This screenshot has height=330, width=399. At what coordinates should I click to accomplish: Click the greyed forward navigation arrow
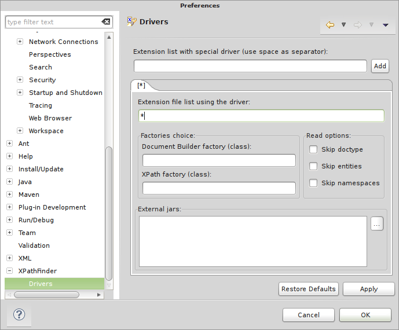(x=358, y=25)
